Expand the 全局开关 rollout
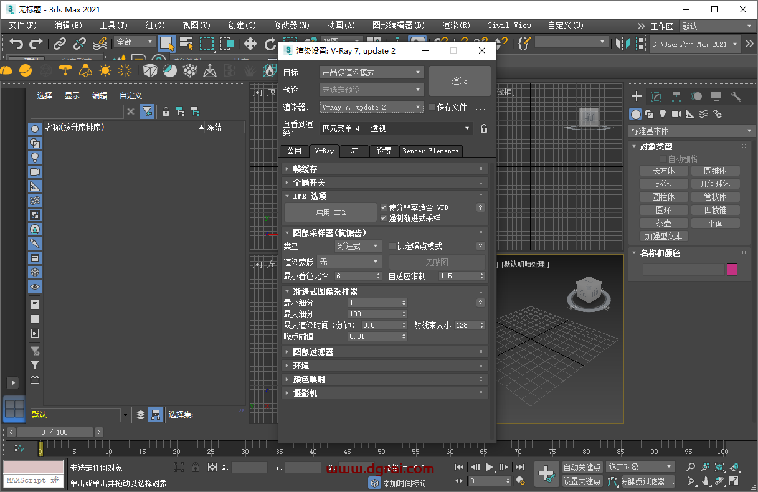The image size is (758, 492). (384, 182)
